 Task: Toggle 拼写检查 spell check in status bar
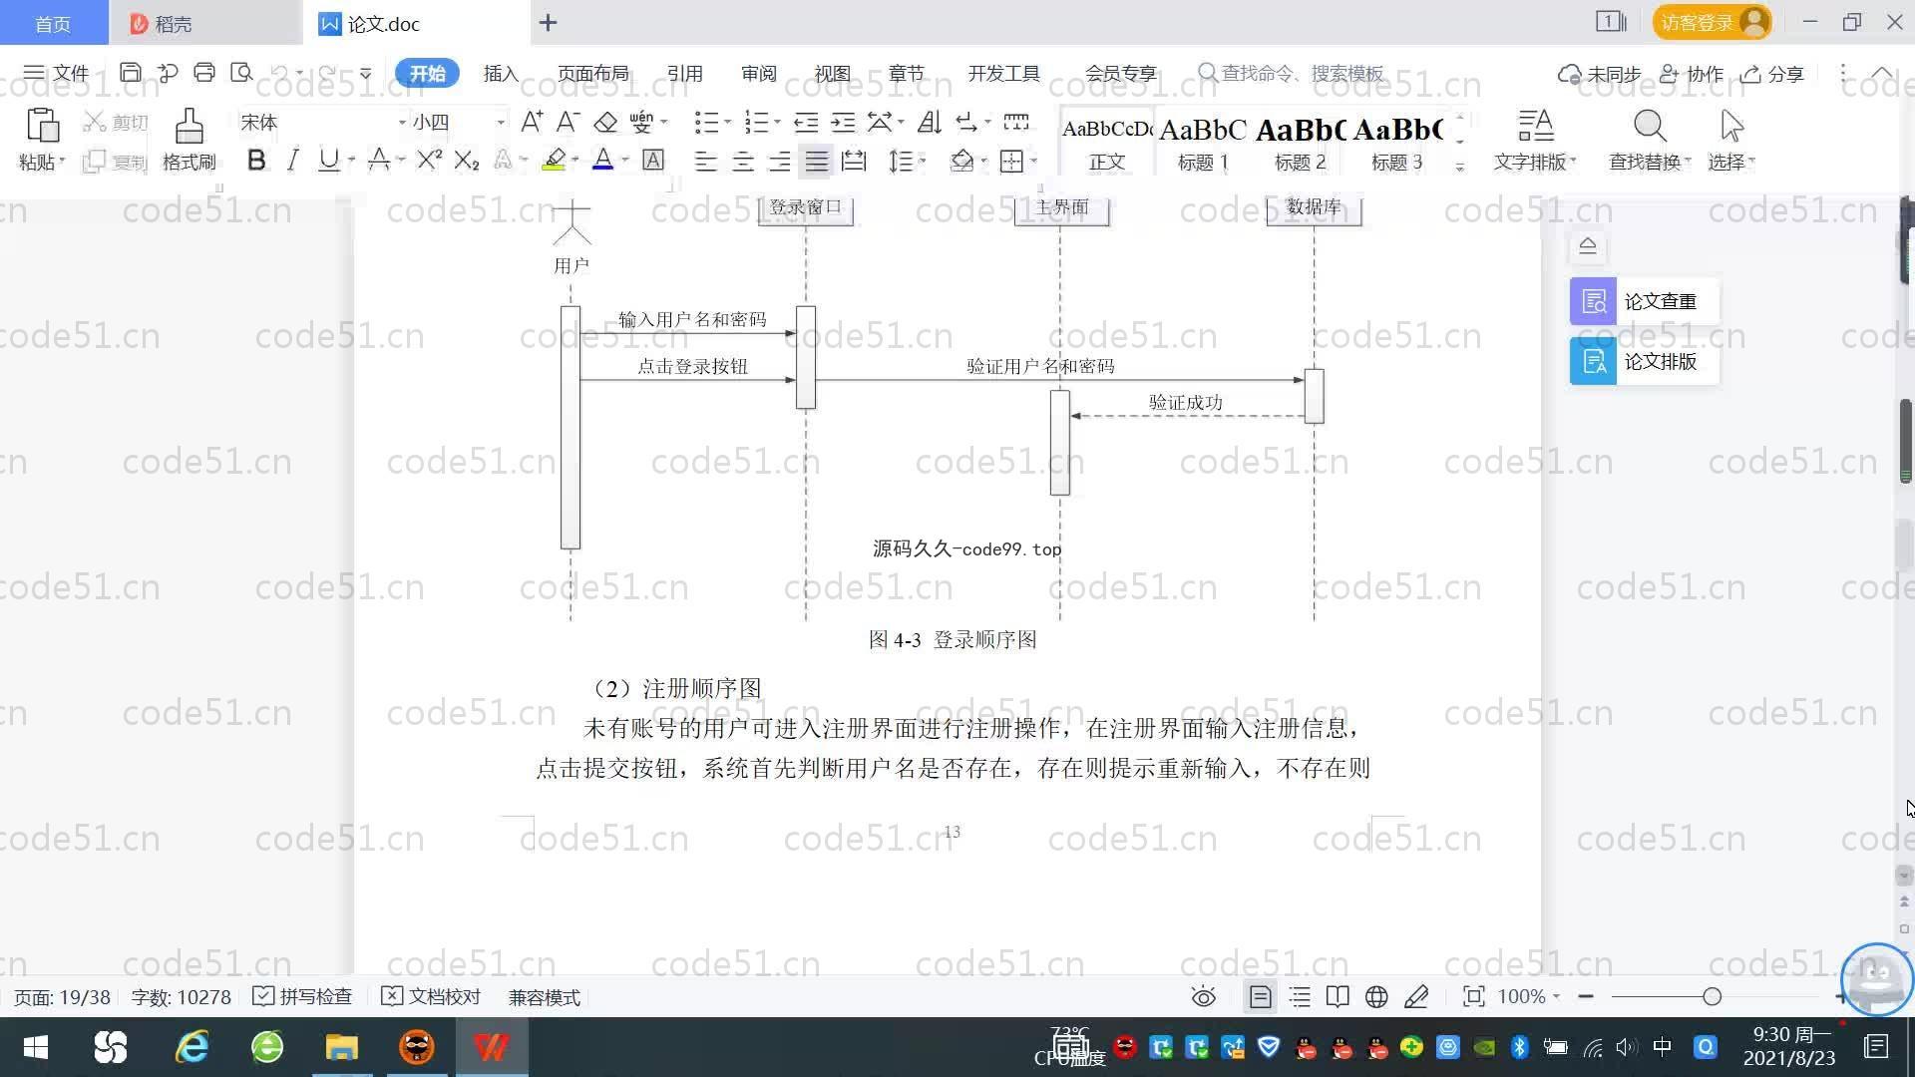pyautogui.click(x=302, y=997)
